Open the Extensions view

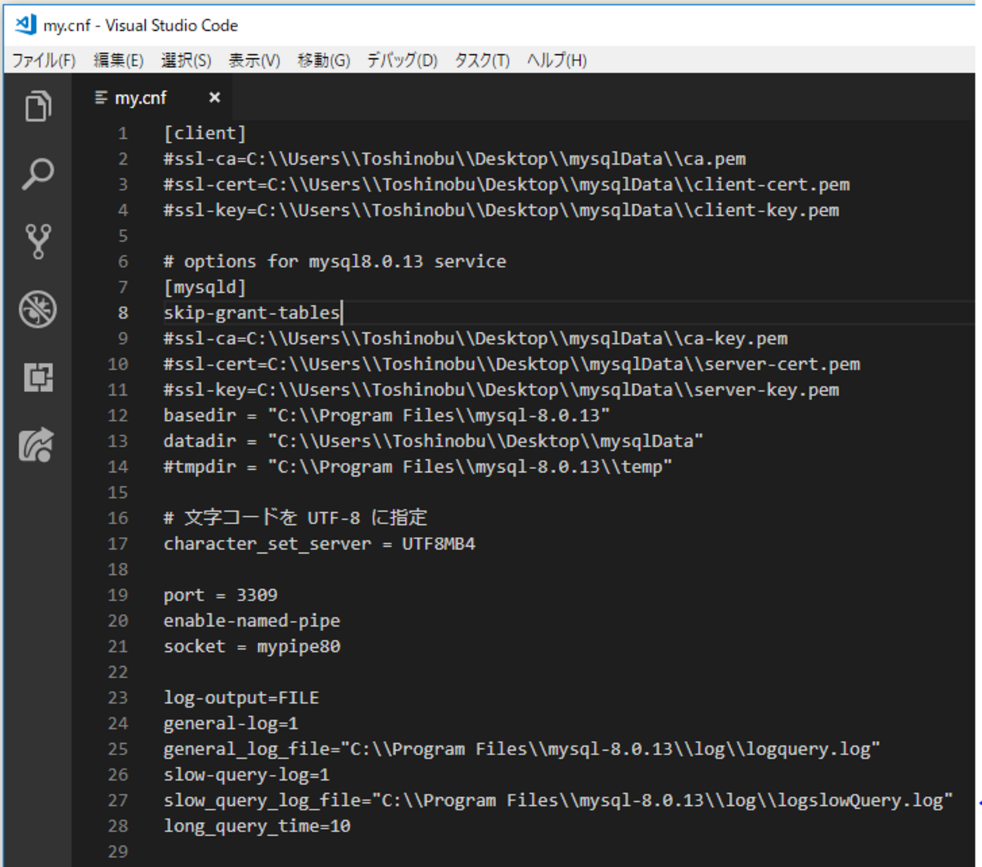click(38, 377)
